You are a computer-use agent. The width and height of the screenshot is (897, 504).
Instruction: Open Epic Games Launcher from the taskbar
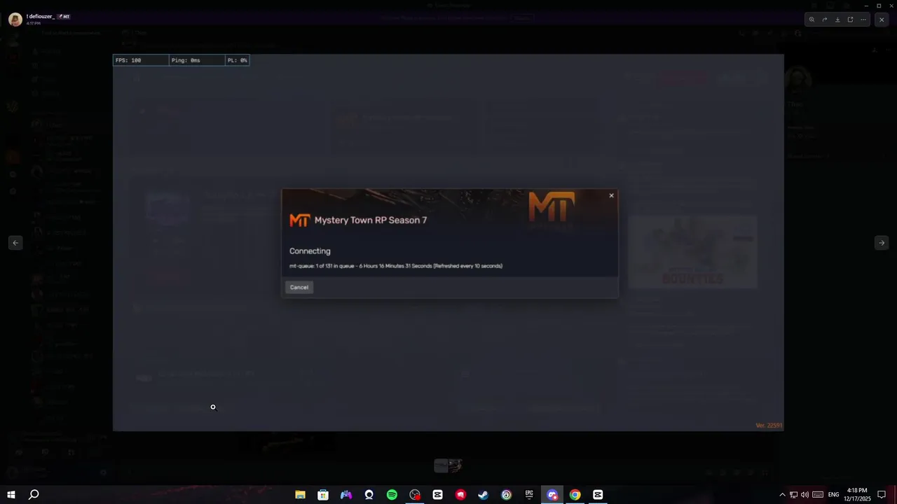(529, 495)
